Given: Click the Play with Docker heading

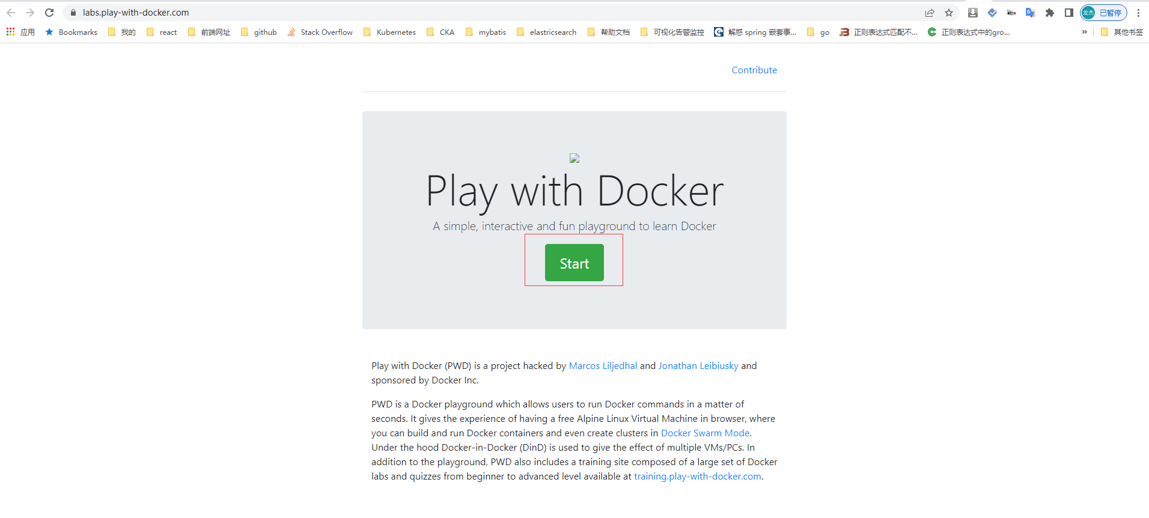Looking at the screenshot, I should (574, 192).
